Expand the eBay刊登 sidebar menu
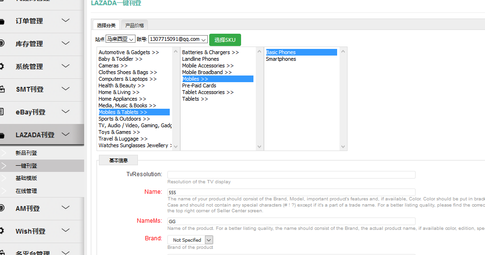The height and width of the screenshot is (255, 485). [42, 112]
